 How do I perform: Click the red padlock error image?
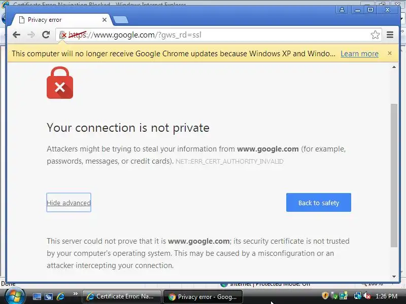(x=60, y=83)
